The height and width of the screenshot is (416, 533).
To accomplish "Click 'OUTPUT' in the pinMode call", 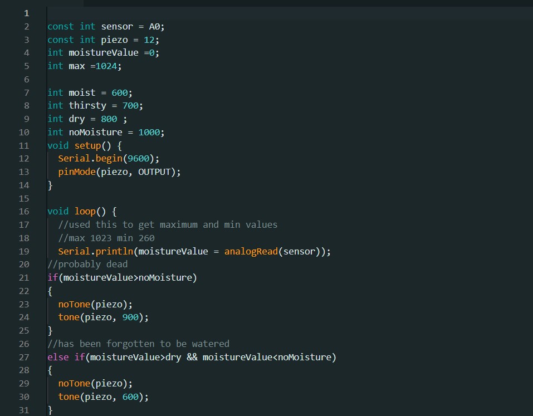I will 154,172.
